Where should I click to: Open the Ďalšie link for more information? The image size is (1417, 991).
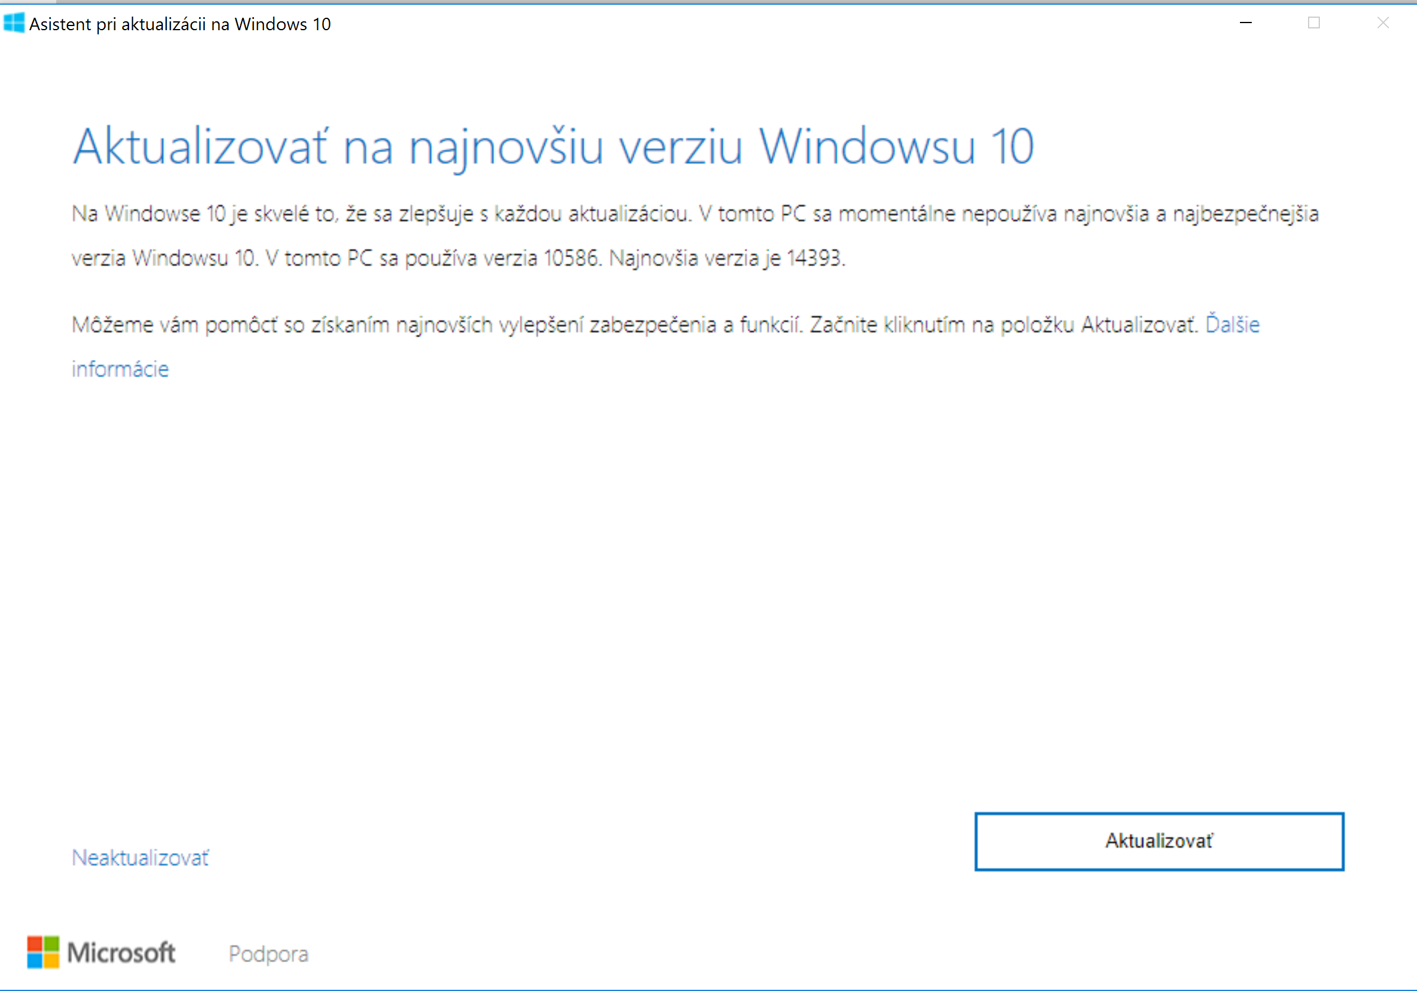point(1232,323)
